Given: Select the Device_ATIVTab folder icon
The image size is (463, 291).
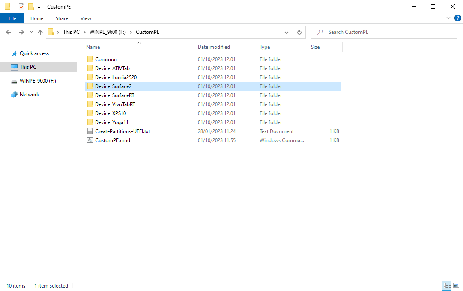Looking at the screenshot, I should click(90, 68).
